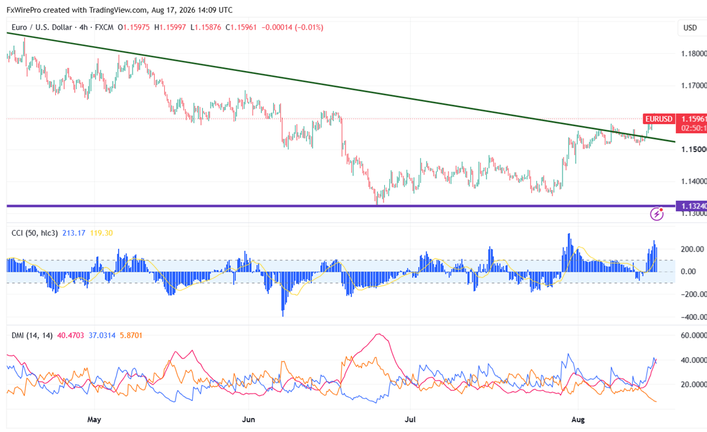This screenshot has height=432, width=707.
Task: Click DMI value 37.0314
Action: [x=102, y=336]
